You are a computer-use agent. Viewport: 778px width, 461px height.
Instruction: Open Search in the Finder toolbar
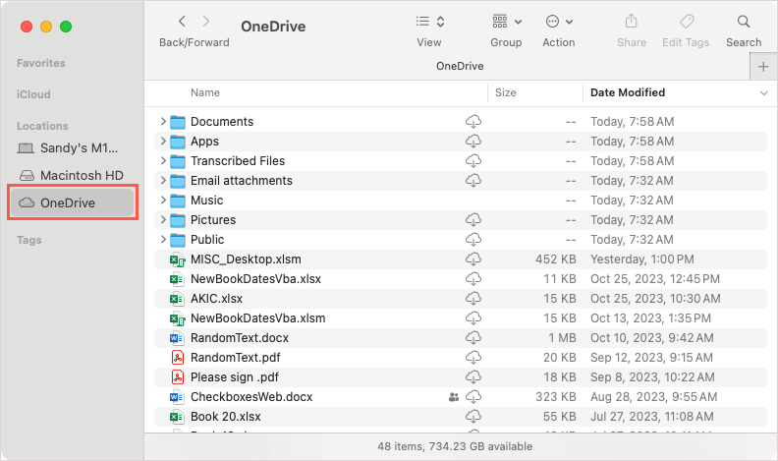(744, 22)
